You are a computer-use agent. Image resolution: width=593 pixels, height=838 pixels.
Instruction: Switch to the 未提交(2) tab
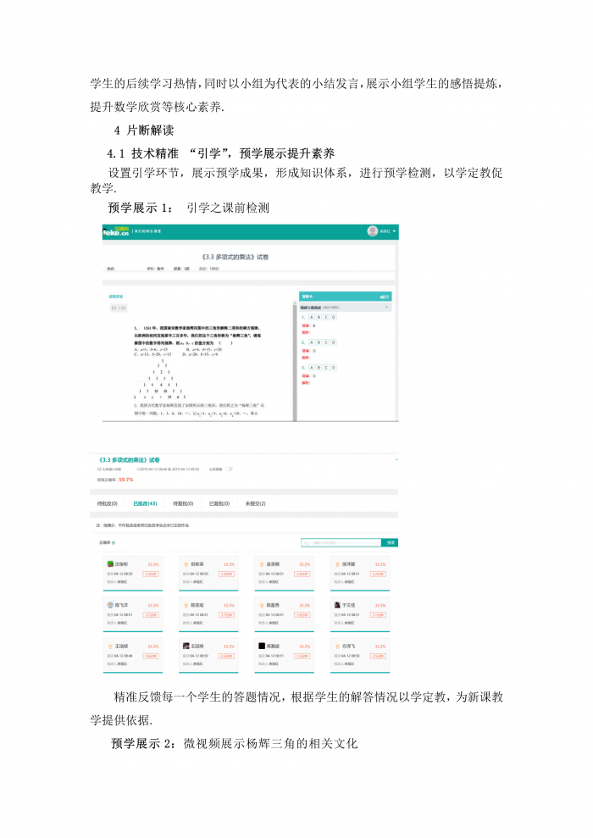pyautogui.click(x=256, y=503)
